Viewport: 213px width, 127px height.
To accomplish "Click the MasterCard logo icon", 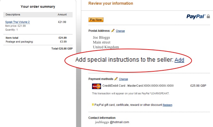I will 97,86.
